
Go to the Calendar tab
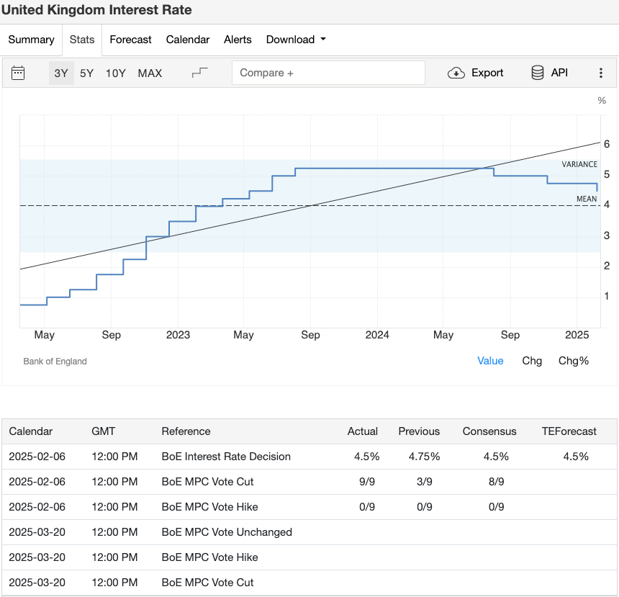click(187, 40)
